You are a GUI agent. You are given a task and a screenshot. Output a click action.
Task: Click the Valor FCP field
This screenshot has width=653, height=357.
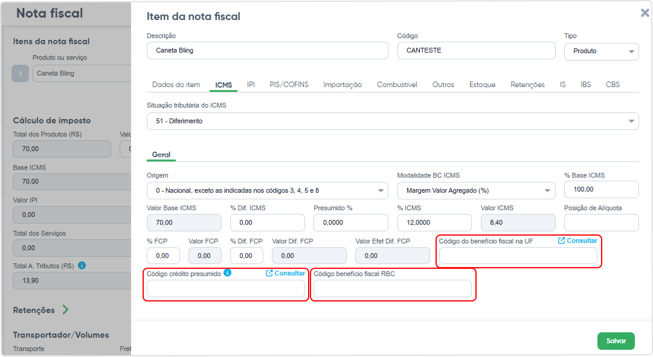205,256
